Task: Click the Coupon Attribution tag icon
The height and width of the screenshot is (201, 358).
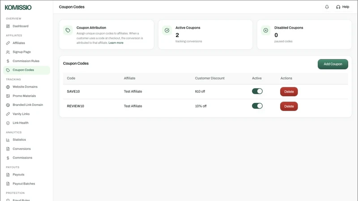Action: (68, 30)
